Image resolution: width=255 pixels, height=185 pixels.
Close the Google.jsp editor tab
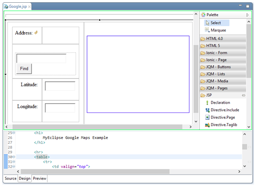pos(29,7)
